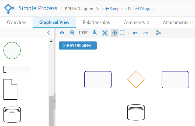
Task: Select the orange gateway diamond on canvas
Action: (136, 80)
